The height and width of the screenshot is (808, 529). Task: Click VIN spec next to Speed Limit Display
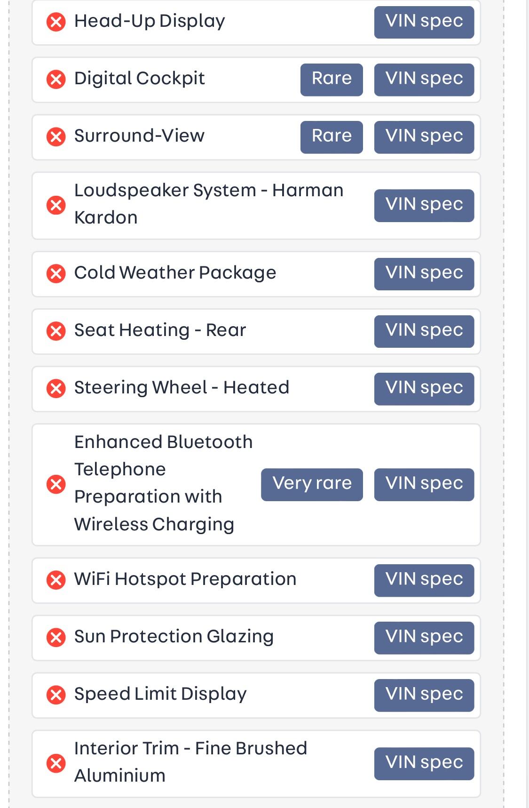[x=424, y=695]
